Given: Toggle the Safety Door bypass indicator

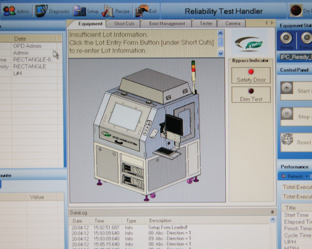Looking at the screenshot, I should click(x=251, y=75).
